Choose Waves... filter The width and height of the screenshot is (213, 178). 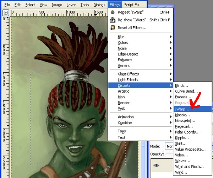192,161
